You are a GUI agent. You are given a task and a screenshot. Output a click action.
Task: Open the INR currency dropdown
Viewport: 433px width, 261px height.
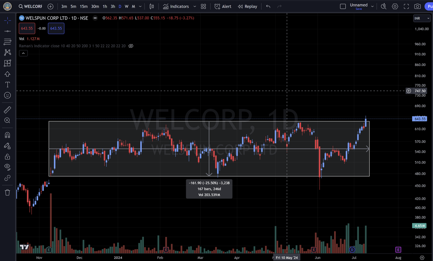[x=421, y=18]
